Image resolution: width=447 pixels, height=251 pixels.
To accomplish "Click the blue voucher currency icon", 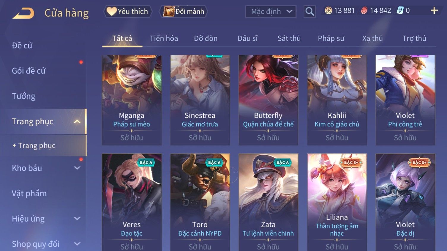I will 400,11.
